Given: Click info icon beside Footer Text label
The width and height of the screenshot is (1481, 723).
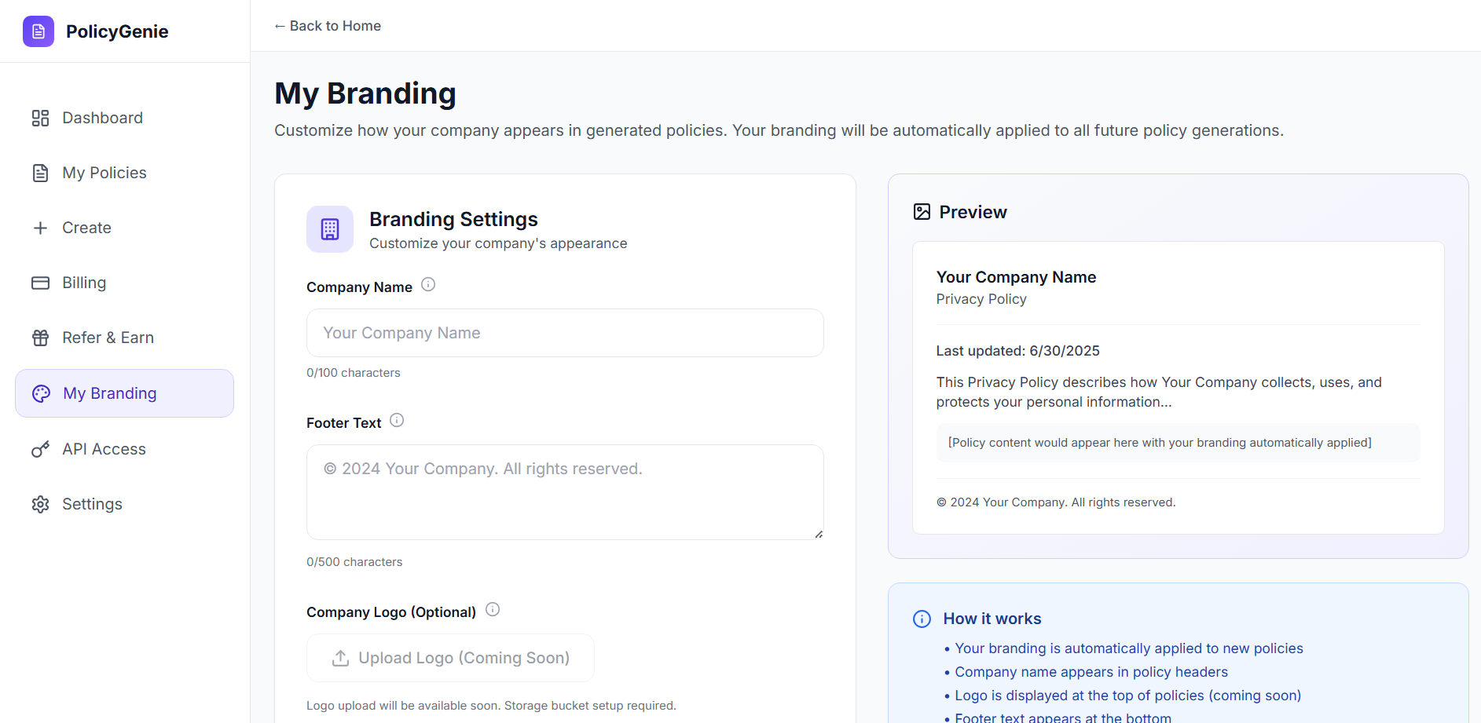Looking at the screenshot, I should [397, 420].
